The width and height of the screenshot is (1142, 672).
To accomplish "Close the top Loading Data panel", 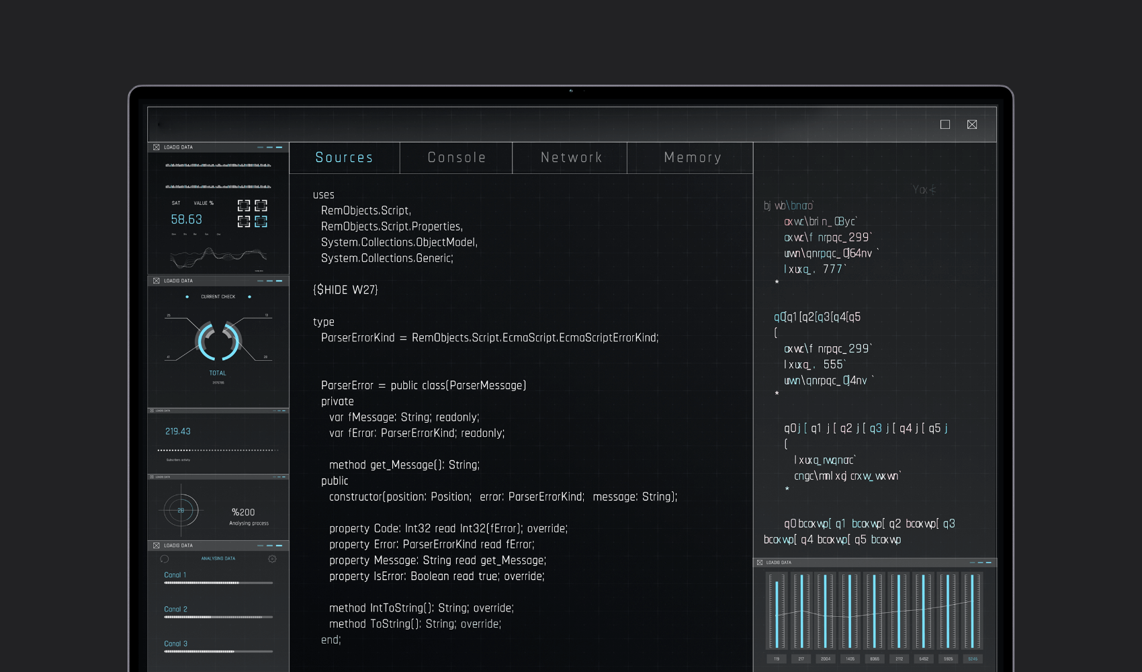I will pyautogui.click(x=157, y=147).
